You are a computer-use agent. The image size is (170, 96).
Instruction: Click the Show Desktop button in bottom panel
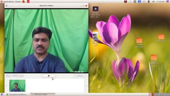[x=2, y=94]
